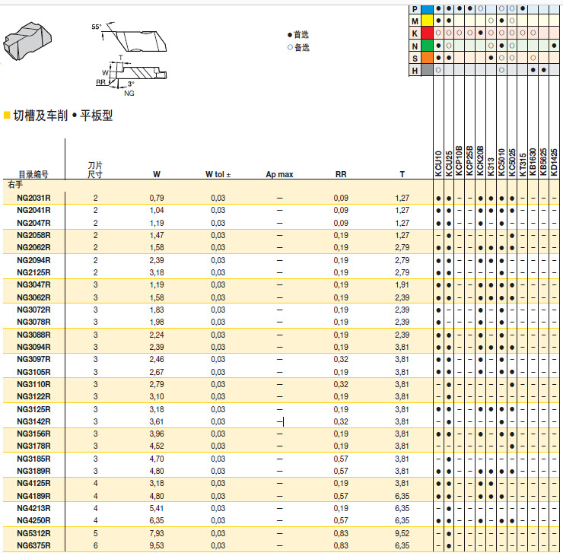Select catalog number NG4189R

33,497
